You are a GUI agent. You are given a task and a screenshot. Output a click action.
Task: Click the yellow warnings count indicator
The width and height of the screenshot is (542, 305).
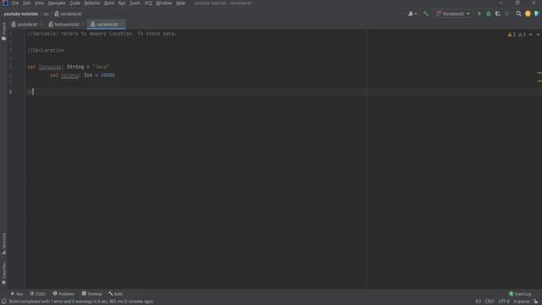tap(512, 35)
